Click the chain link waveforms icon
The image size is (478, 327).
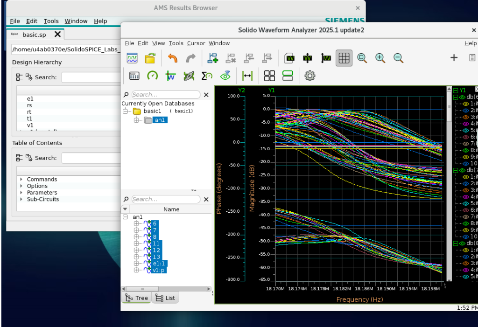click(x=189, y=76)
